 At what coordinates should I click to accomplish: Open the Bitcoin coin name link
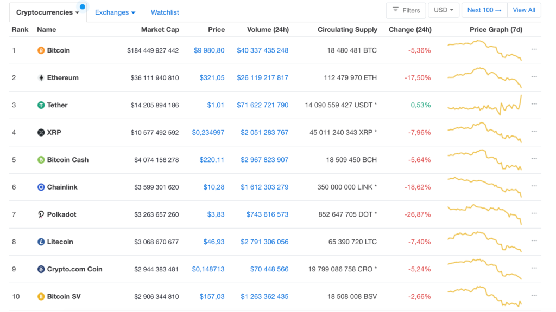point(59,50)
